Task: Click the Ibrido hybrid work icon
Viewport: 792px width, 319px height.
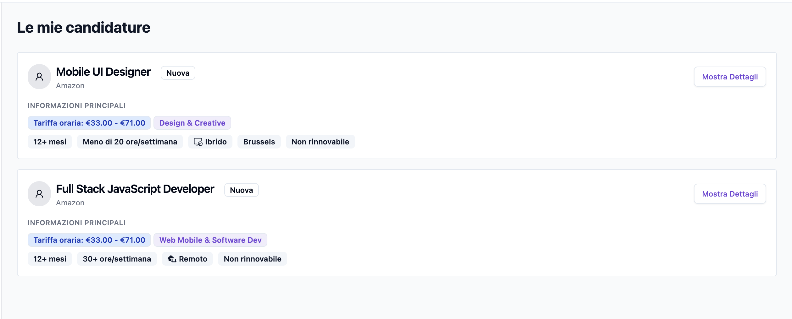Action: [198, 142]
